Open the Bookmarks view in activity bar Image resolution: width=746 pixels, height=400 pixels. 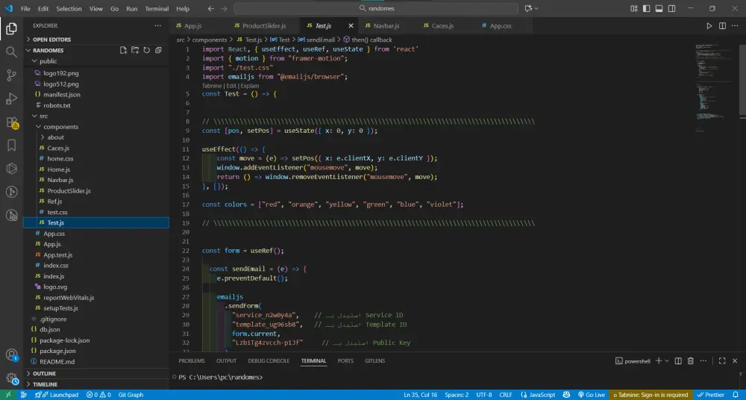pyautogui.click(x=11, y=146)
